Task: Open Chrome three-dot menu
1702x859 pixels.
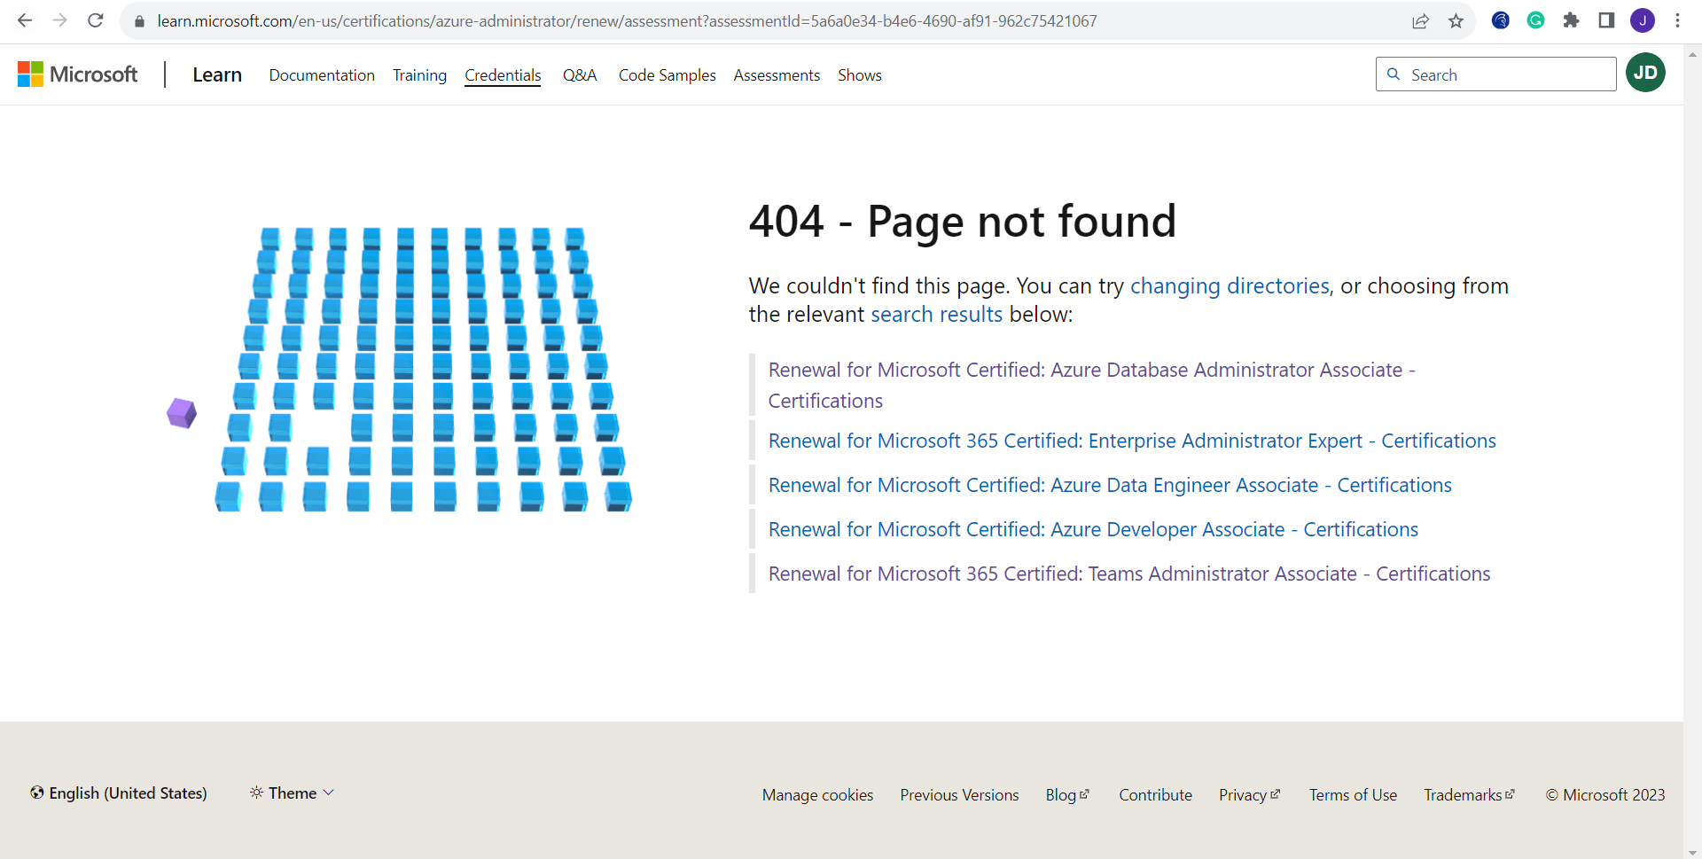Action: point(1677,20)
